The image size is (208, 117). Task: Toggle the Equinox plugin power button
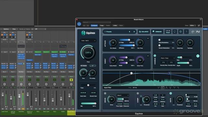pyautogui.click(x=79, y=24)
